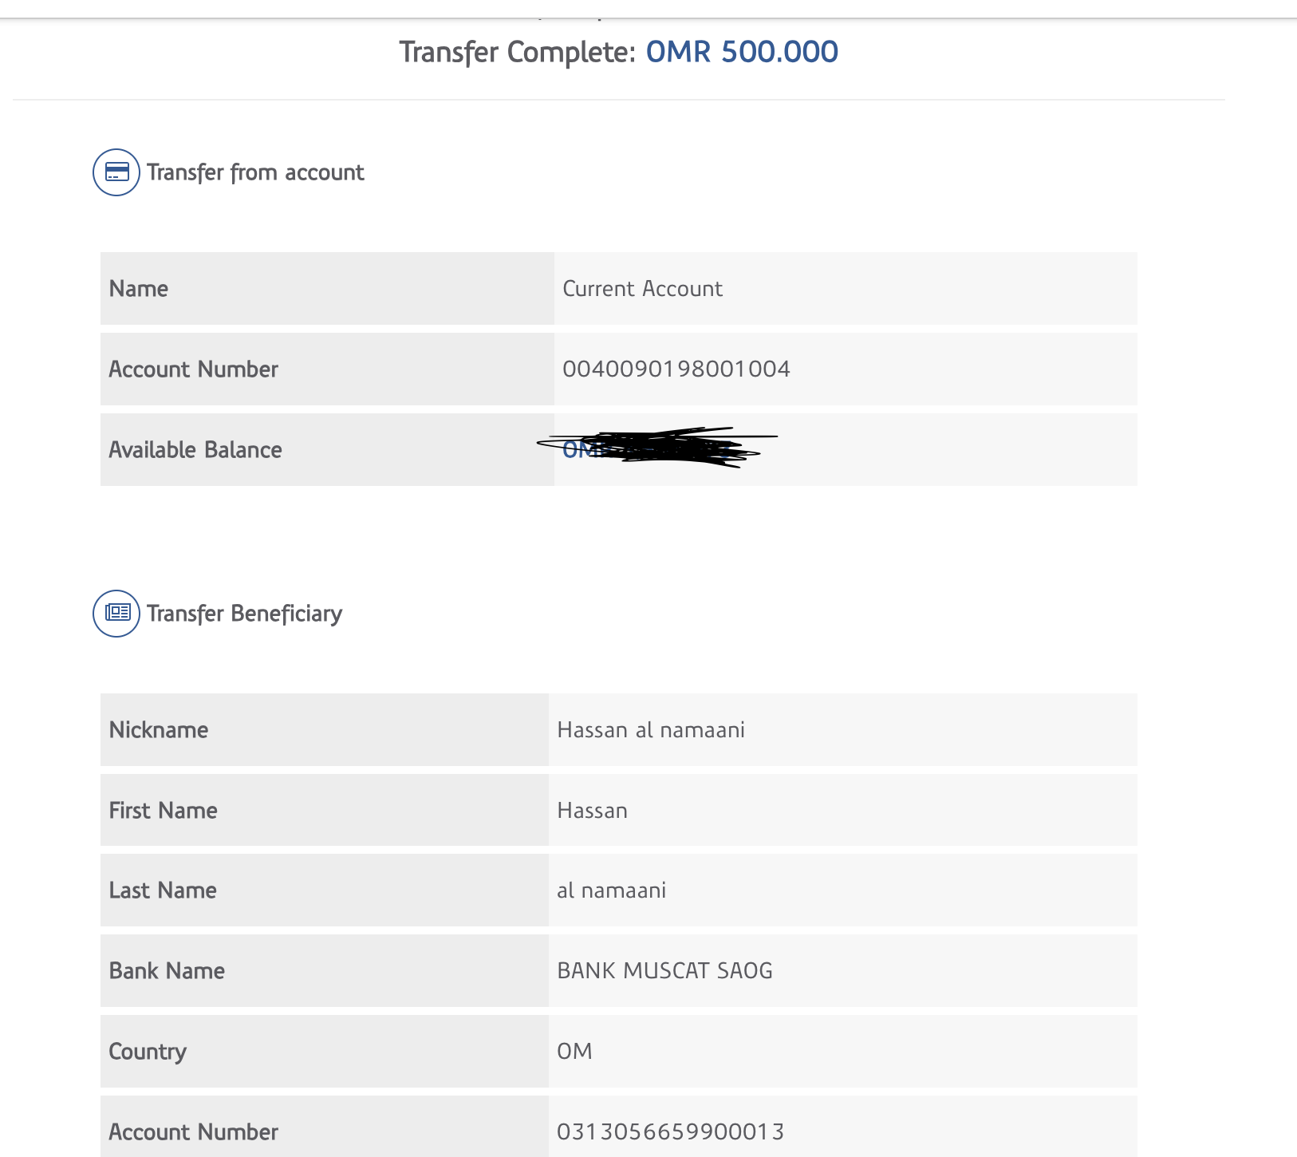
Task: Click the Last Name row label
Action: pyautogui.click(x=163, y=890)
